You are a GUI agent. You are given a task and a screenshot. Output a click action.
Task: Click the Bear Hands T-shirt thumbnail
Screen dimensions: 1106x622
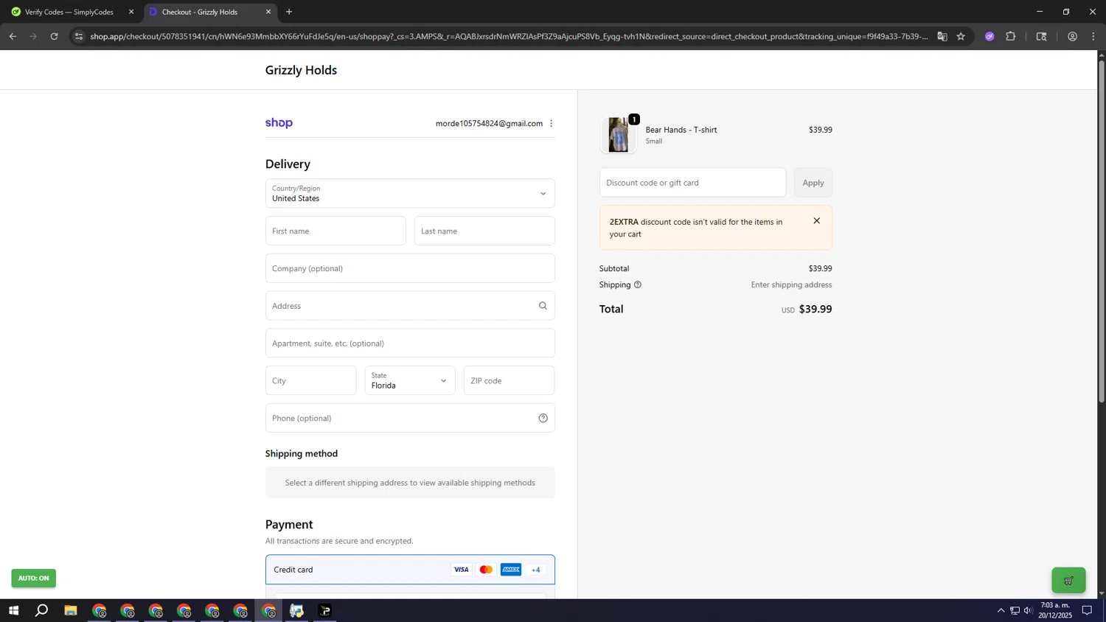point(618,135)
